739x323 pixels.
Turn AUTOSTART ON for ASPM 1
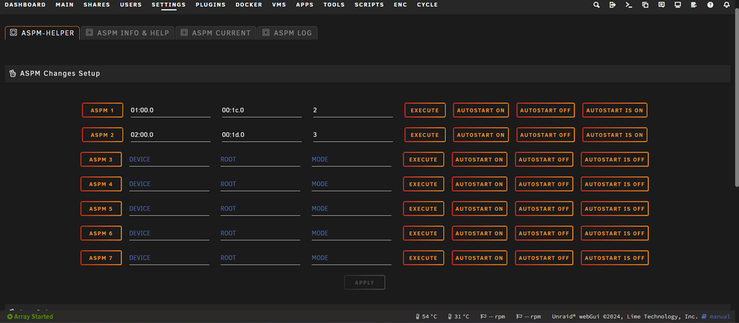tap(481, 110)
